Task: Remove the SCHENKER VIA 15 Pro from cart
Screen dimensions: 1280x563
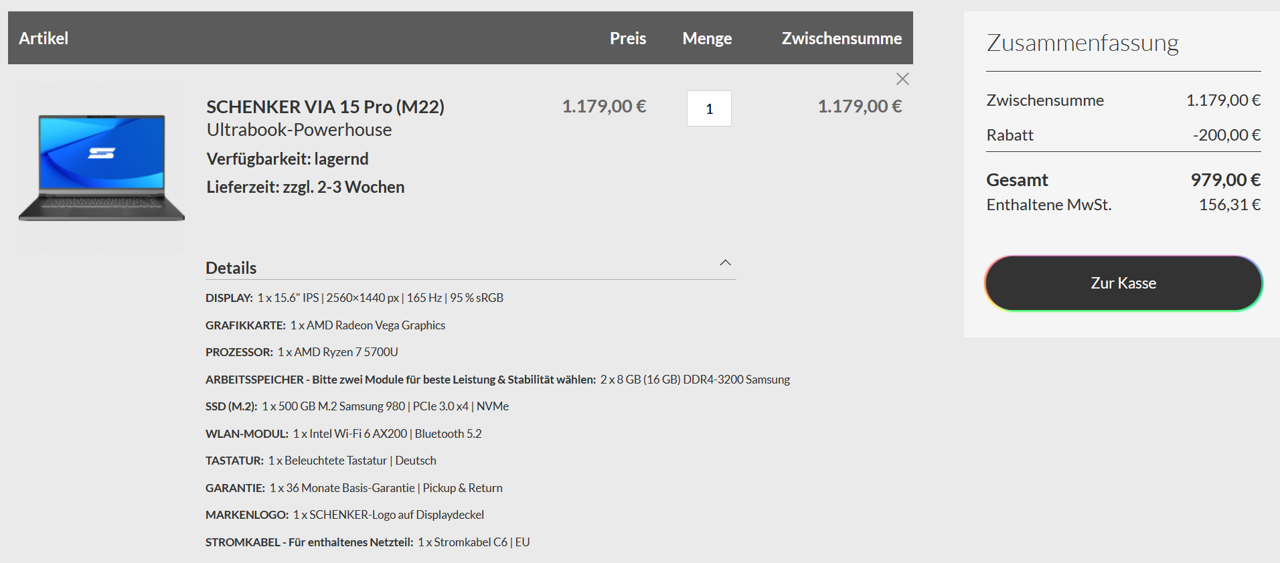Action: (x=902, y=78)
